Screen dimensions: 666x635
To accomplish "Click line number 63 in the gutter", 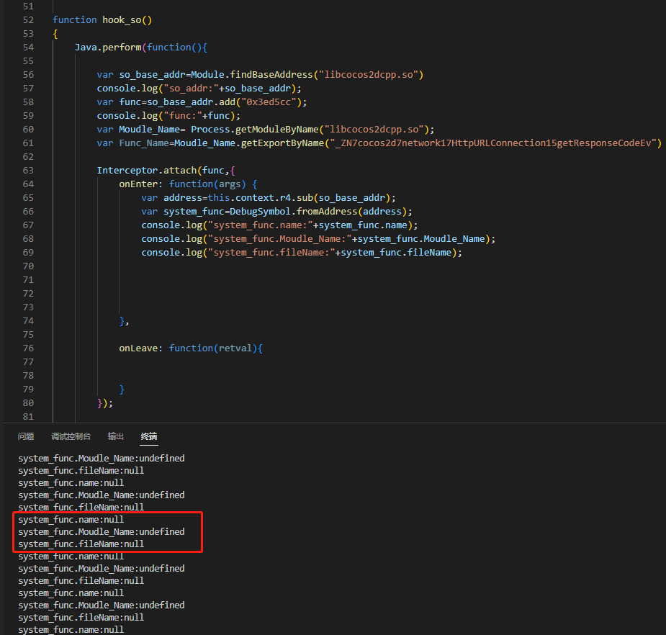I will point(28,170).
